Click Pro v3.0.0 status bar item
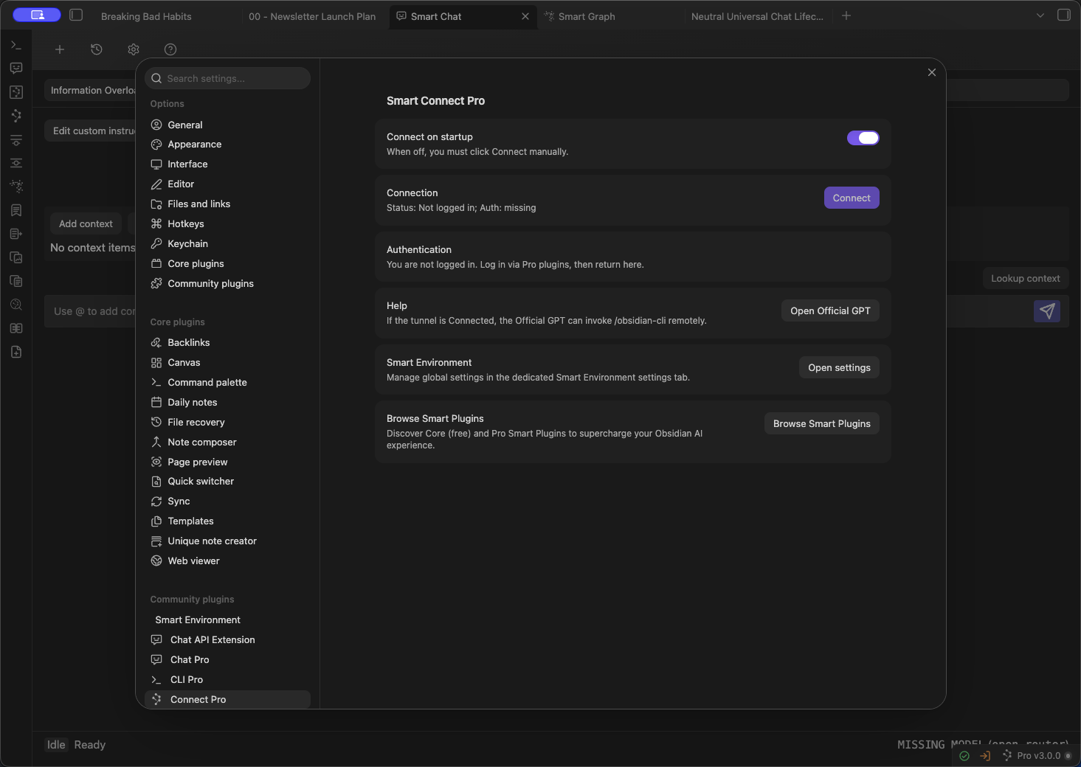Viewport: 1081px width, 767px height. point(1037,755)
